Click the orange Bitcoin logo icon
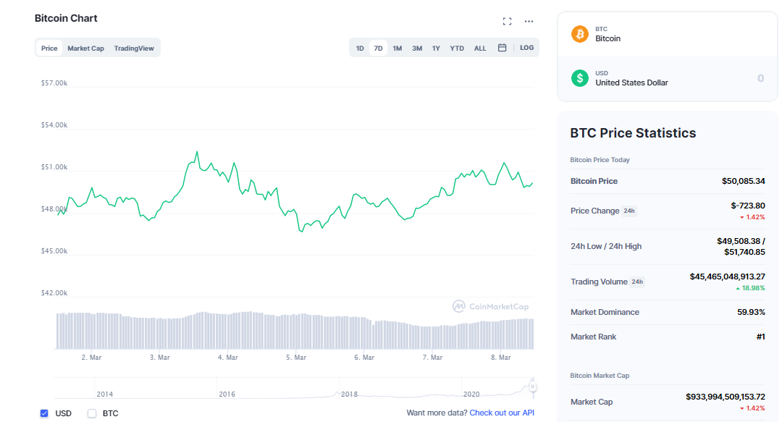 580,34
